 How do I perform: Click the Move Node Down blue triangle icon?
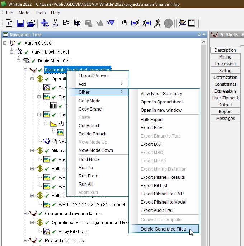click(111, 23)
